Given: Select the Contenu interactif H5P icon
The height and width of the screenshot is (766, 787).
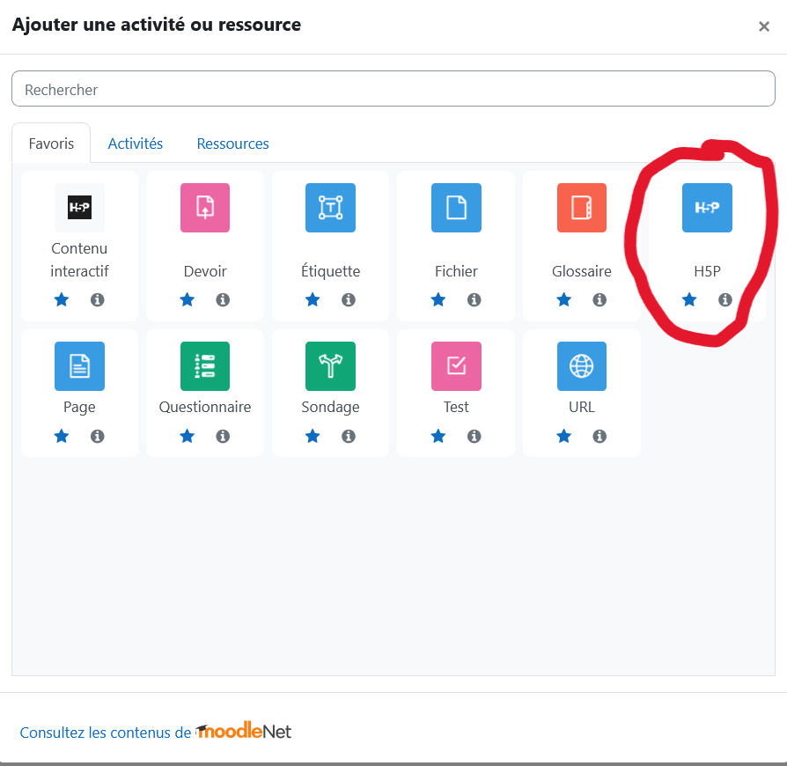Looking at the screenshot, I should pos(79,207).
